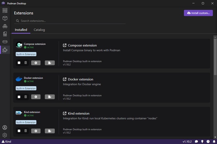Open Compose extension details link icon
Viewport: 217px width, 144px height.
[x=65, y=45]
